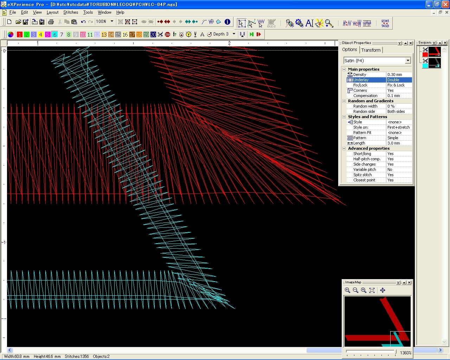This screenshot has width=450, height=360.
Task: Open the File menu
Action: 13,12
